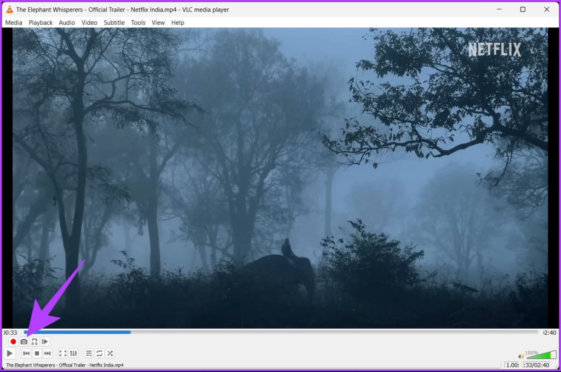Open the Video menu
561x372 pixels.
(89, 22)
